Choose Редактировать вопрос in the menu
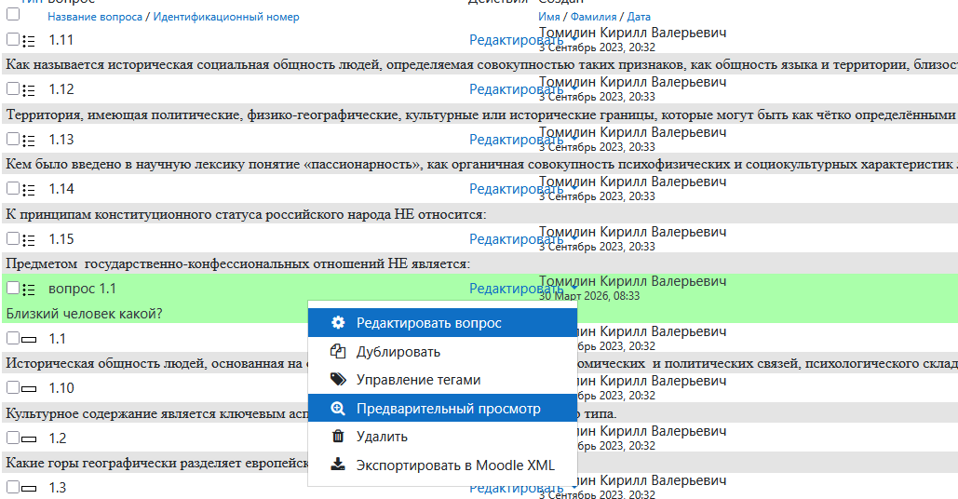 coord(442,323)
